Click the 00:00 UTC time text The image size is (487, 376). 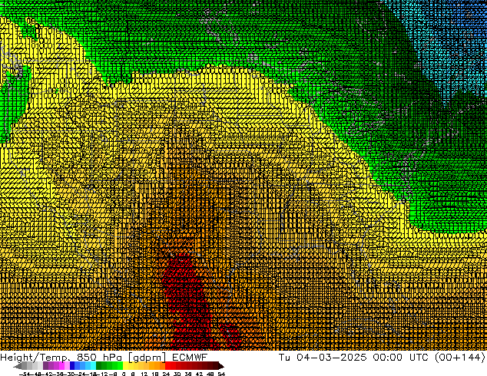[402, 357]
